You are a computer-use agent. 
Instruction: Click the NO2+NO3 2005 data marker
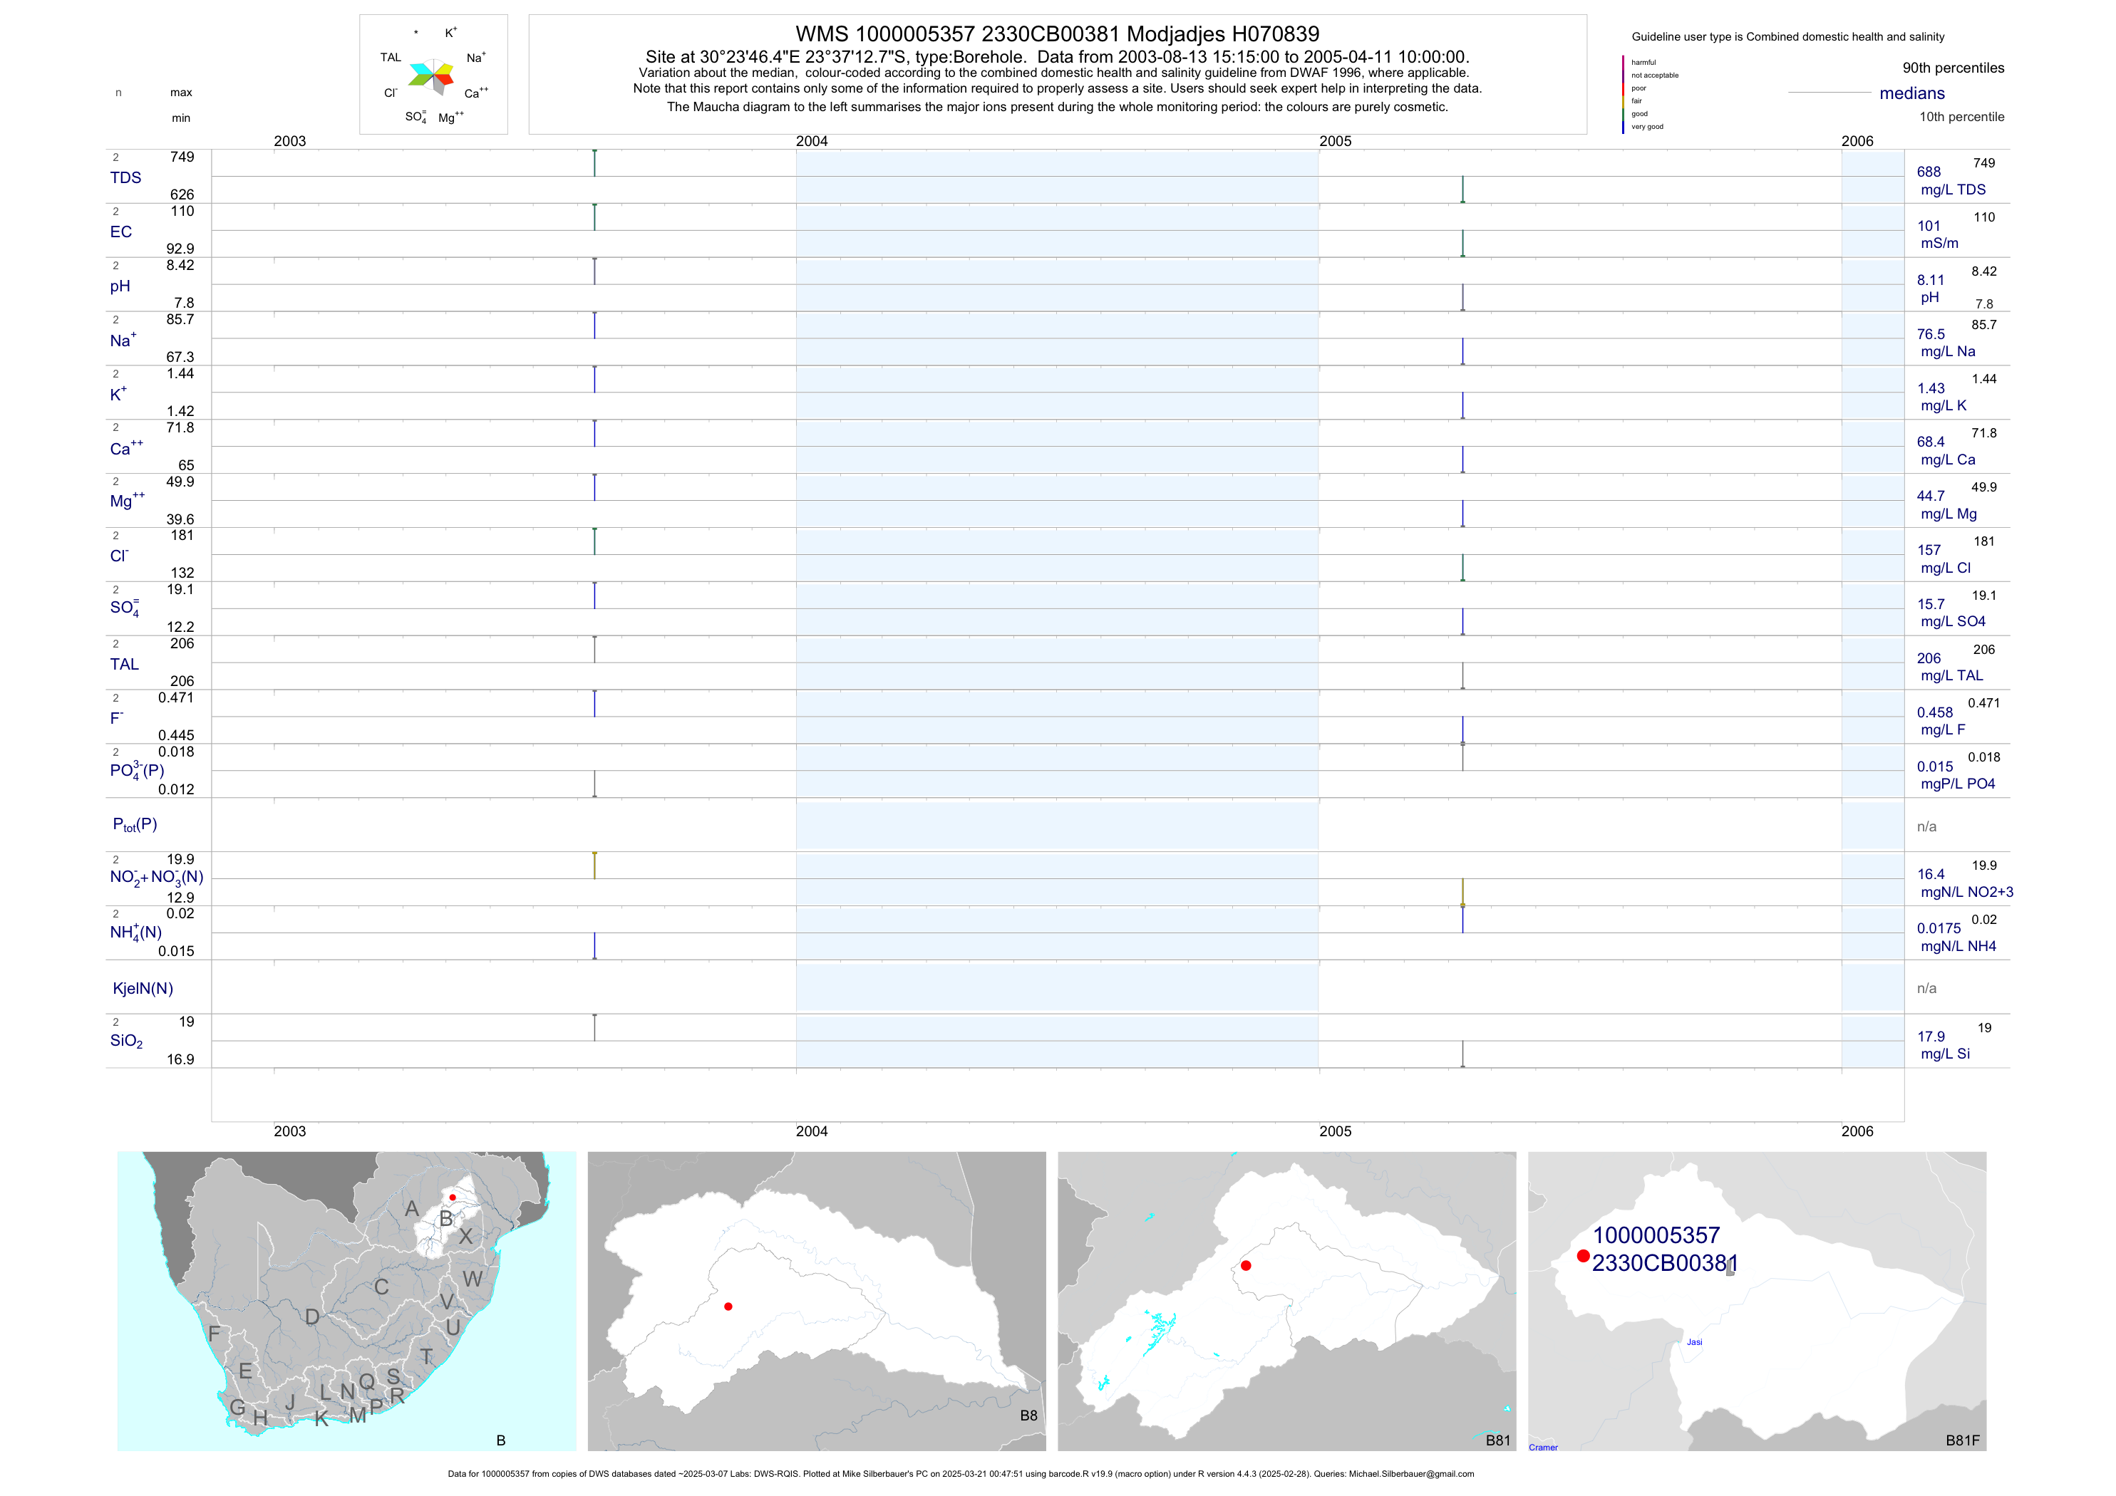pyautogui.click(x=1462, y=893)
